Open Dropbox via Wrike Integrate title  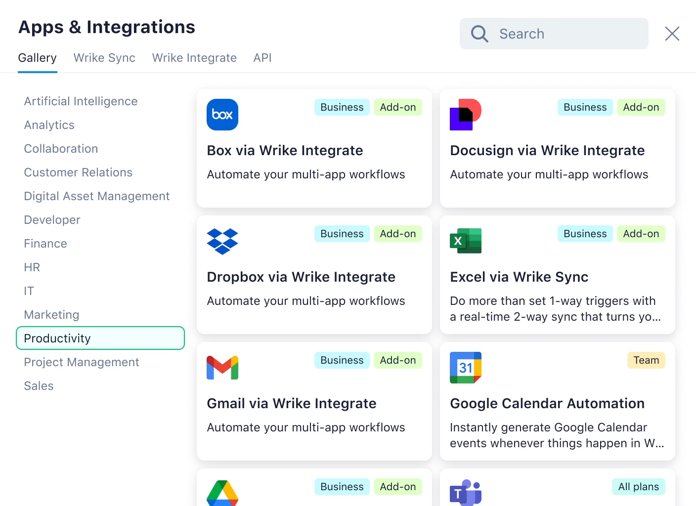pos(301,277)
